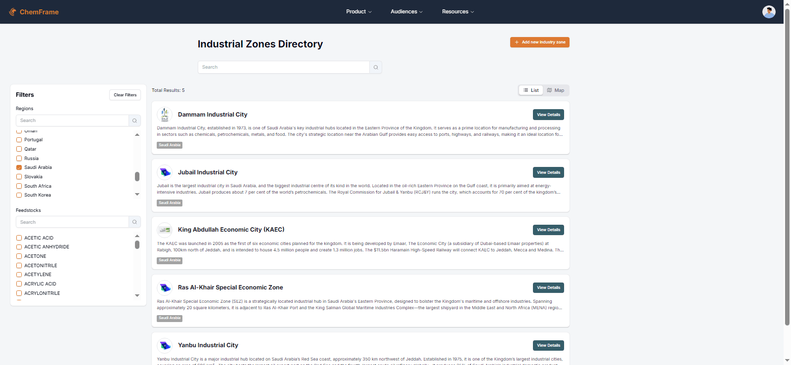Image resolution: width=791 pixels, height=365 pixels.
Task: Check the South Africa region checkbox
Action: [19, 186]
